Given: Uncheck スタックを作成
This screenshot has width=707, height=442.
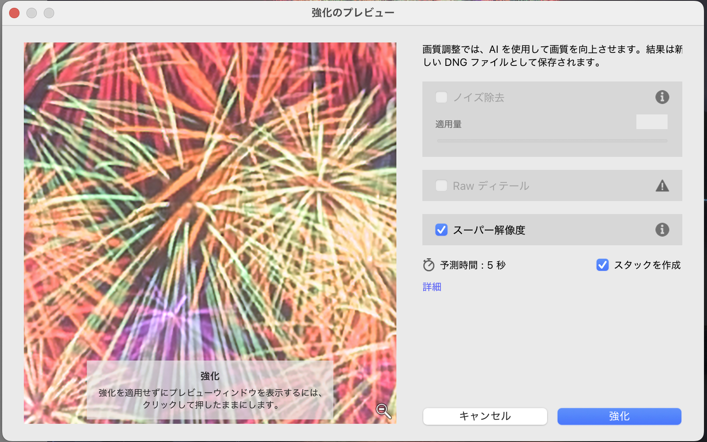Looking at the screenshot, I should click(603, 265).
